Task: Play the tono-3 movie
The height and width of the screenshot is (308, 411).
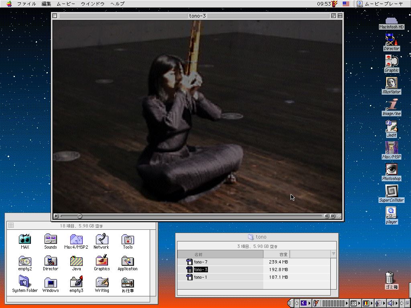Action: [56, 216]
